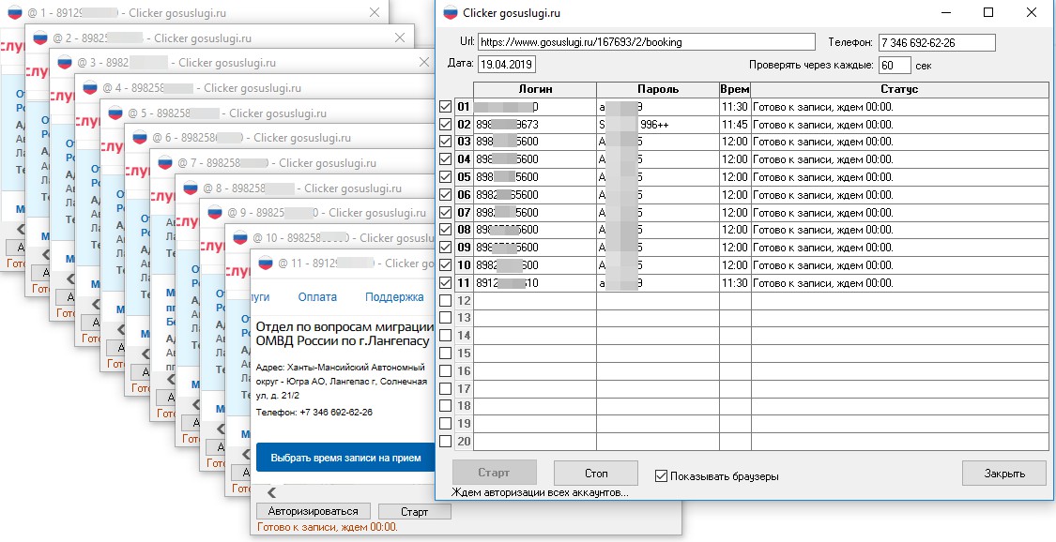Click the Url input field

(646, 42)
